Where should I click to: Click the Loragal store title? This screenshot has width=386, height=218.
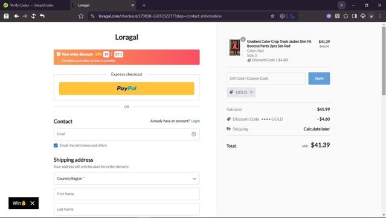[126, 37]
